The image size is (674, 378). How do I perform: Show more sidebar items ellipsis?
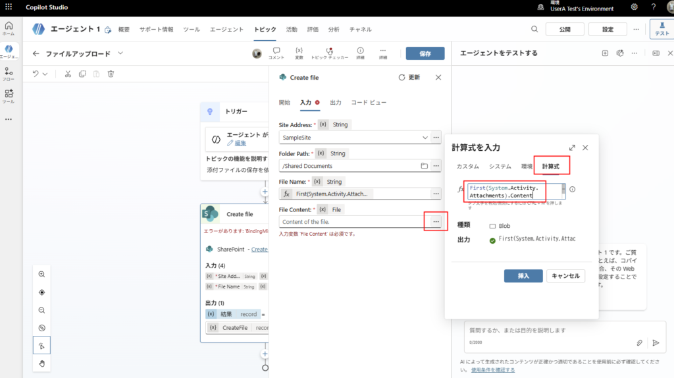9,119
